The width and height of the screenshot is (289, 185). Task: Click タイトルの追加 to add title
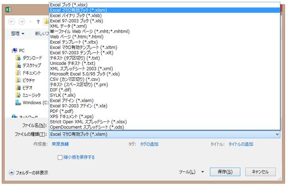241,144
